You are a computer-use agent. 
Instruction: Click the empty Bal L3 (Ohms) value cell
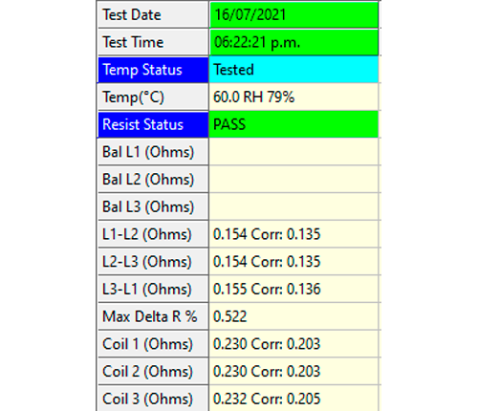293,206
